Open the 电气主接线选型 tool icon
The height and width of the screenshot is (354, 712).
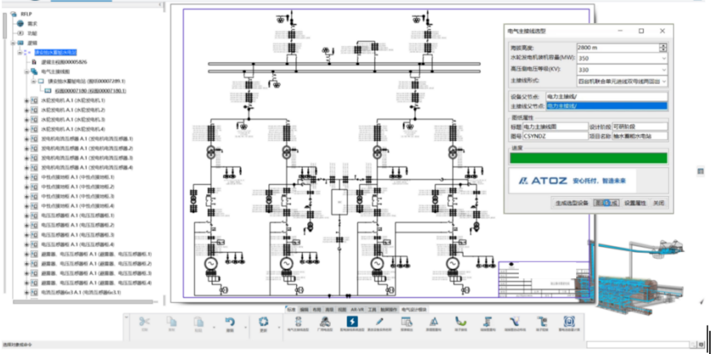[298, 322]
